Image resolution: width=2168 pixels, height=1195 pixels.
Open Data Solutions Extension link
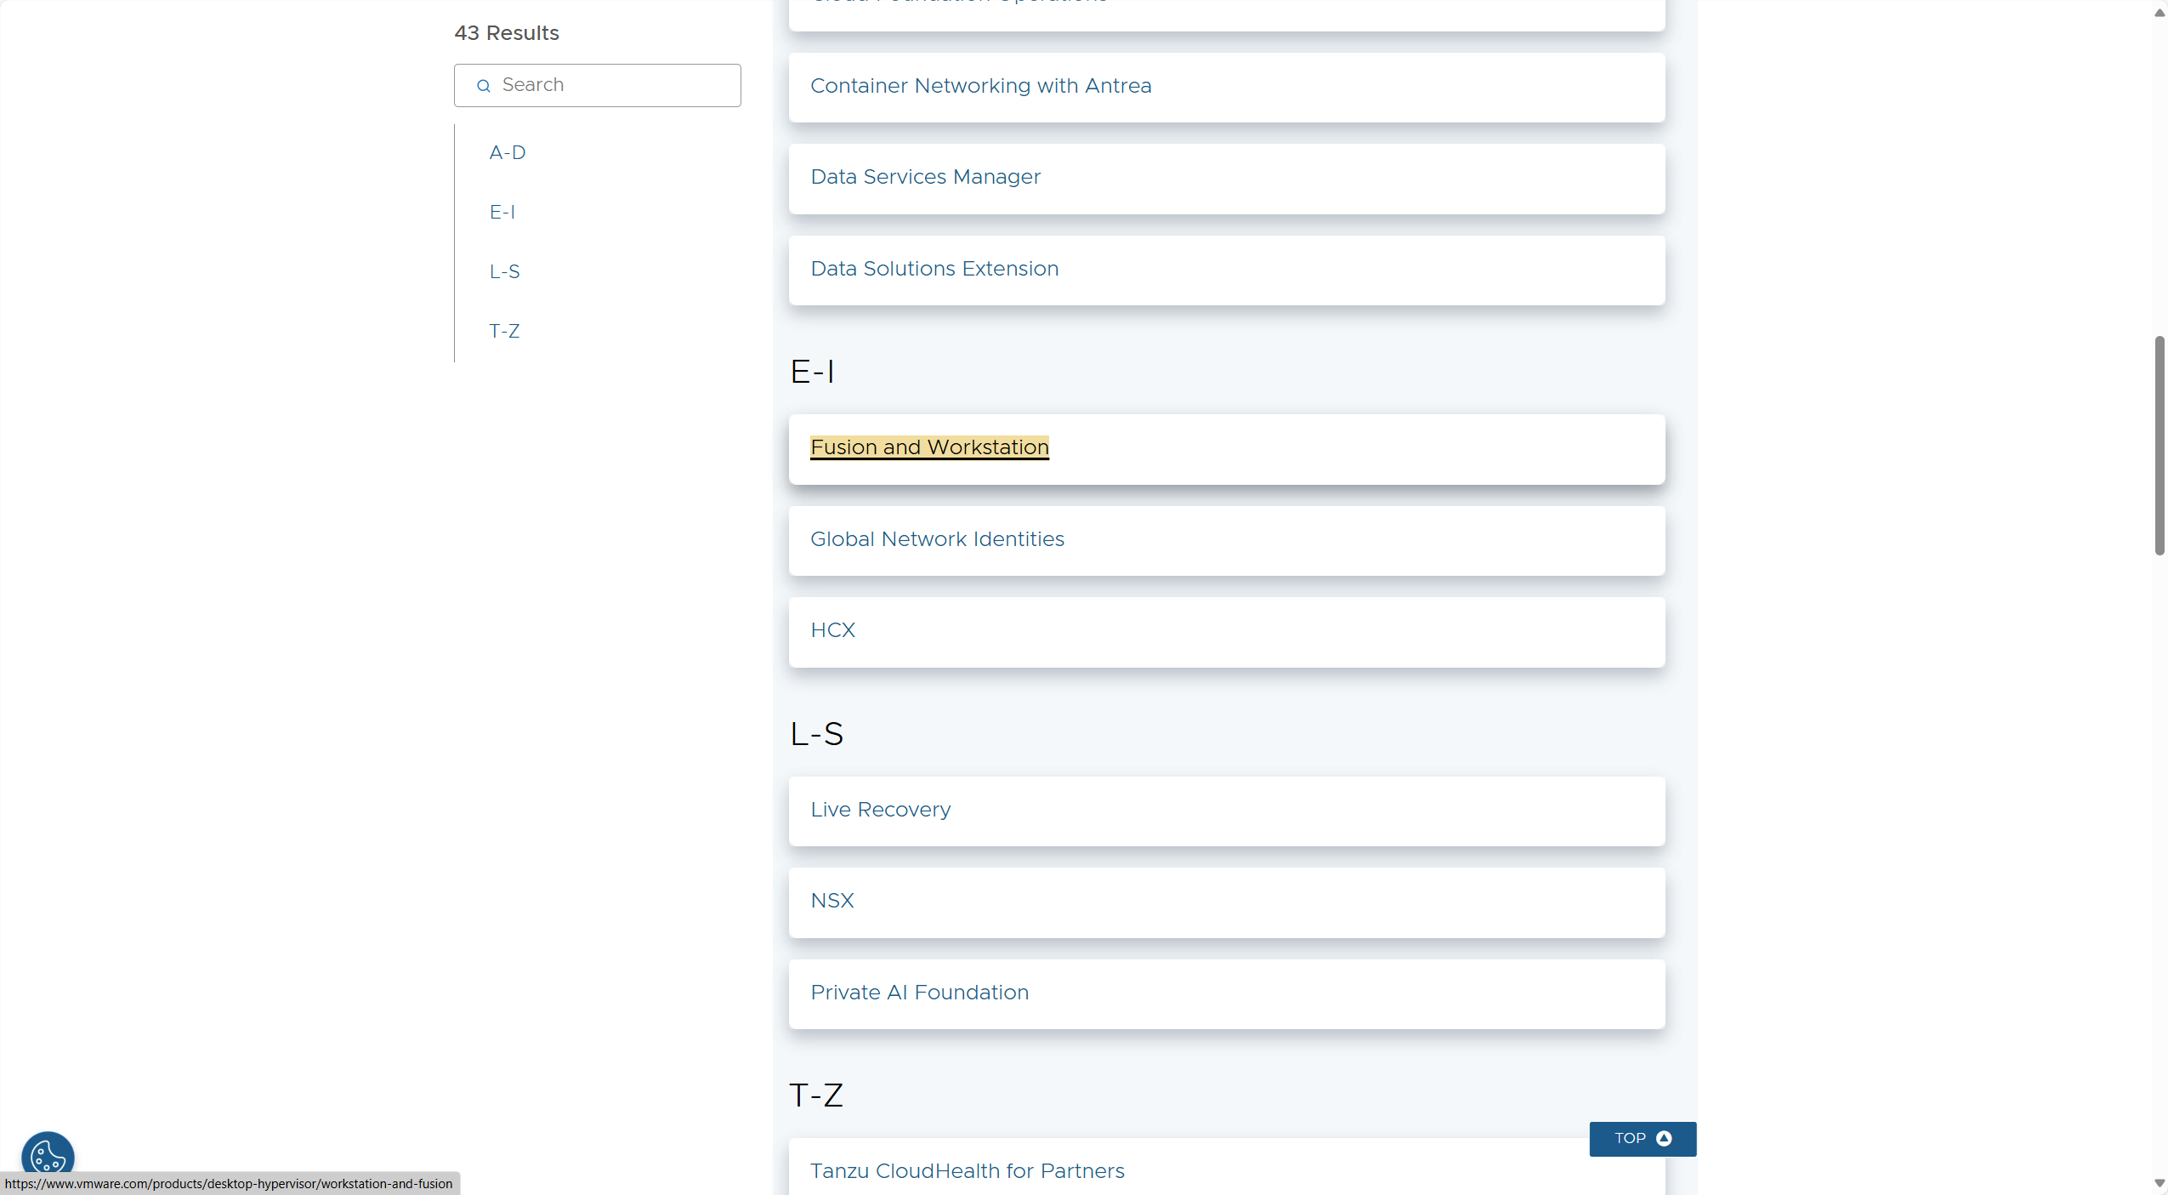coord(934,269)
